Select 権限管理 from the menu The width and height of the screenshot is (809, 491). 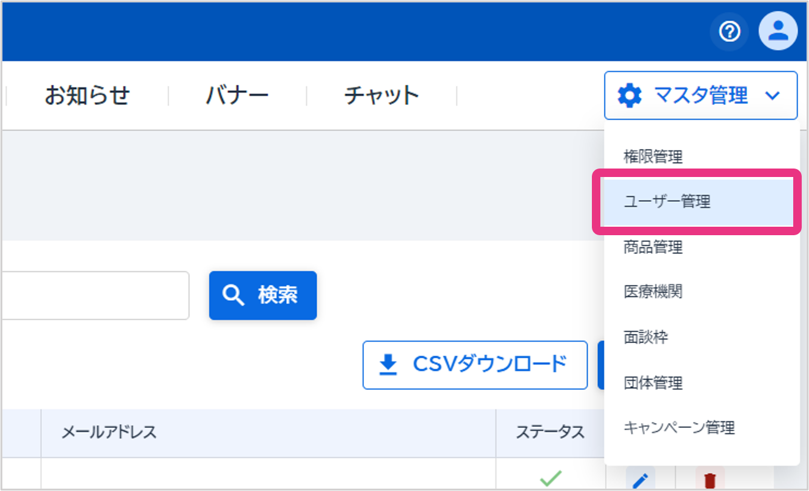pyautogui.click(x=653, y=157)
